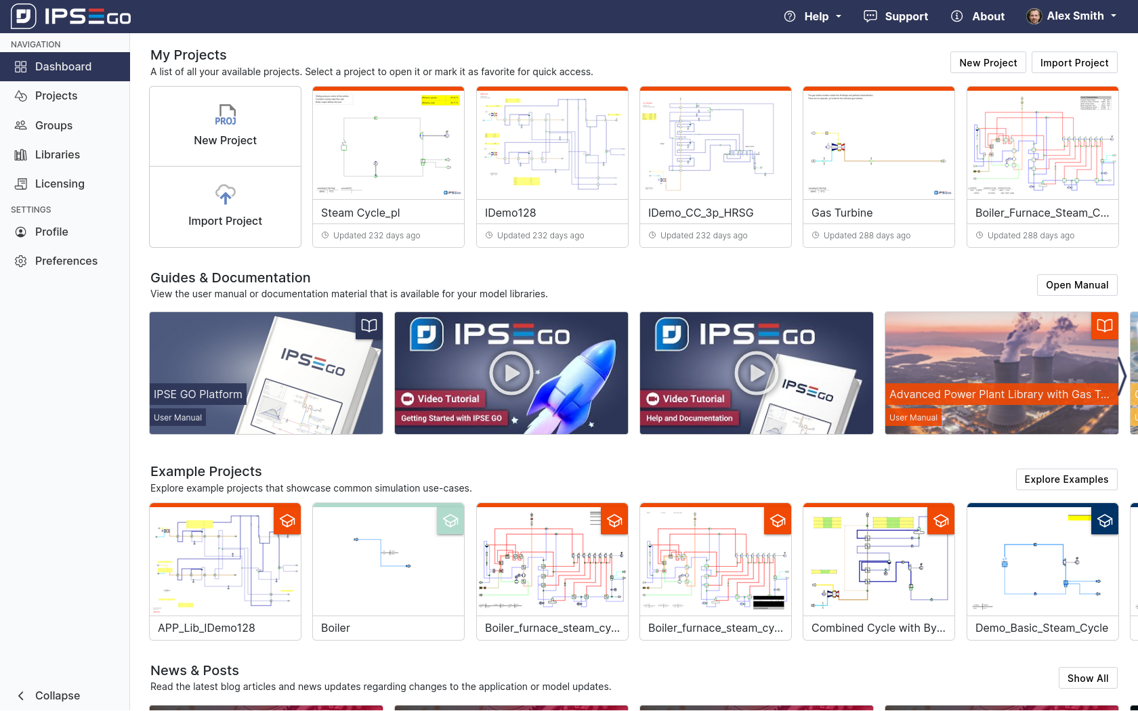
Task: Play the Getting Started video tutorial
Action: click(511, 373)
